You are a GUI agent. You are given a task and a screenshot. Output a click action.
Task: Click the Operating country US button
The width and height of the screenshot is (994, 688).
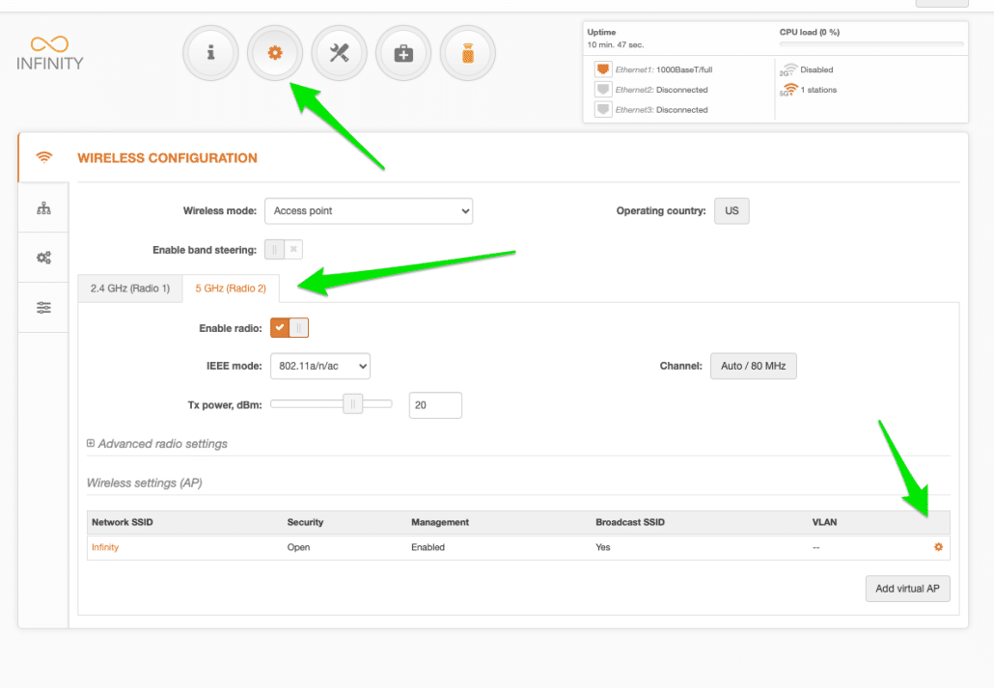point(732,211)
